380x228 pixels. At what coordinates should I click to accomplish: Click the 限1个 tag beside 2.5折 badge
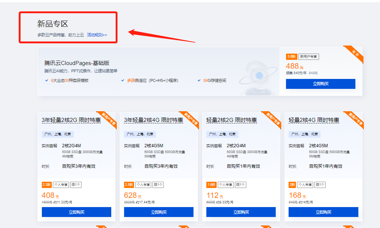coord(158,185)
